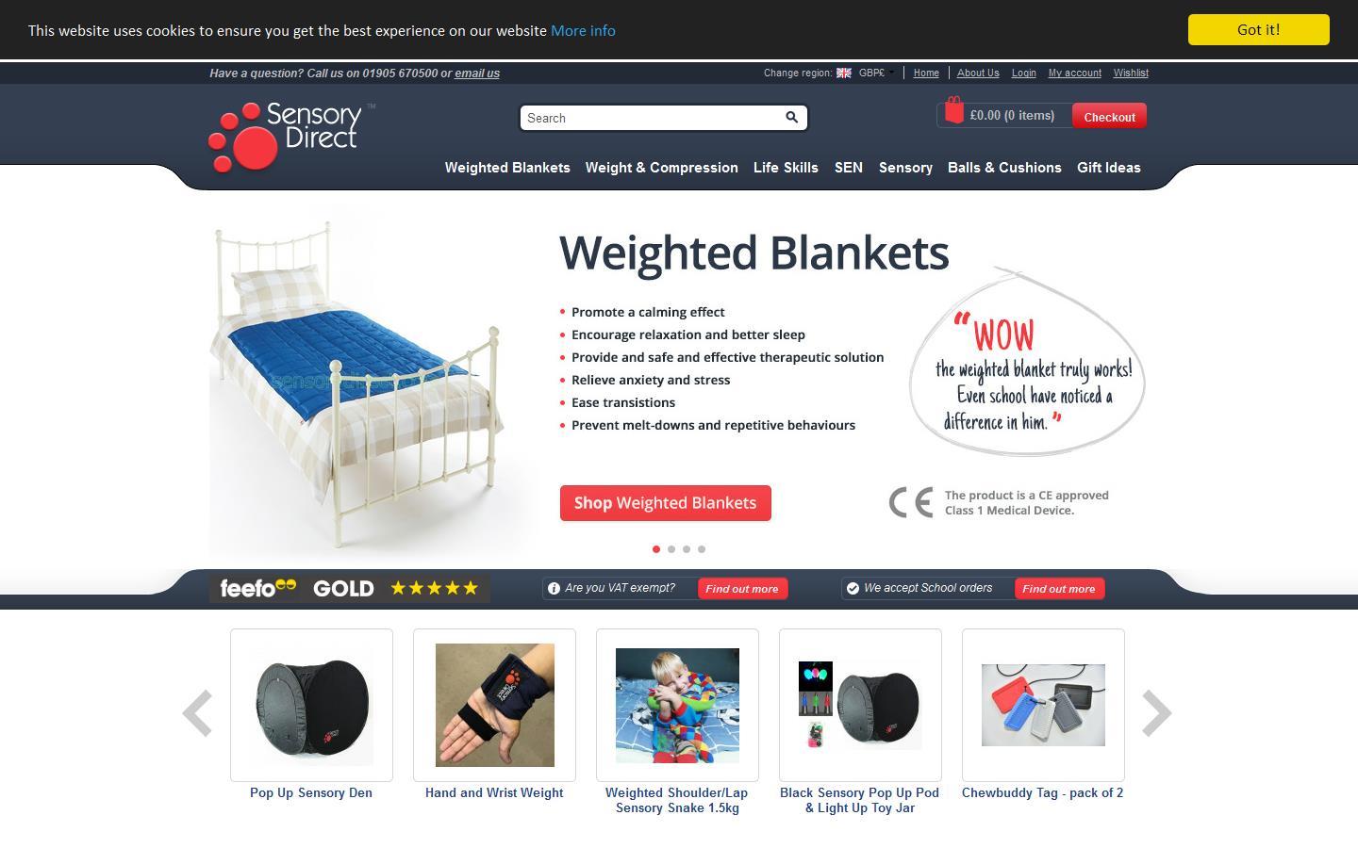Click the red shopping bag basket icon
This screenshot has height=848, width=1358.
pos(954,110)
